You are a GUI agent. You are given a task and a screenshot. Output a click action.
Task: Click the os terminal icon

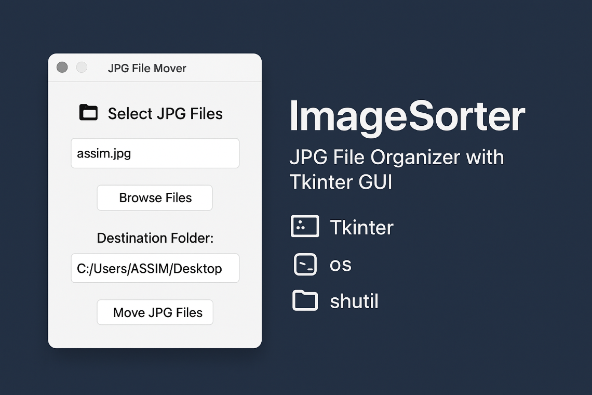click(x=305, y=264)
